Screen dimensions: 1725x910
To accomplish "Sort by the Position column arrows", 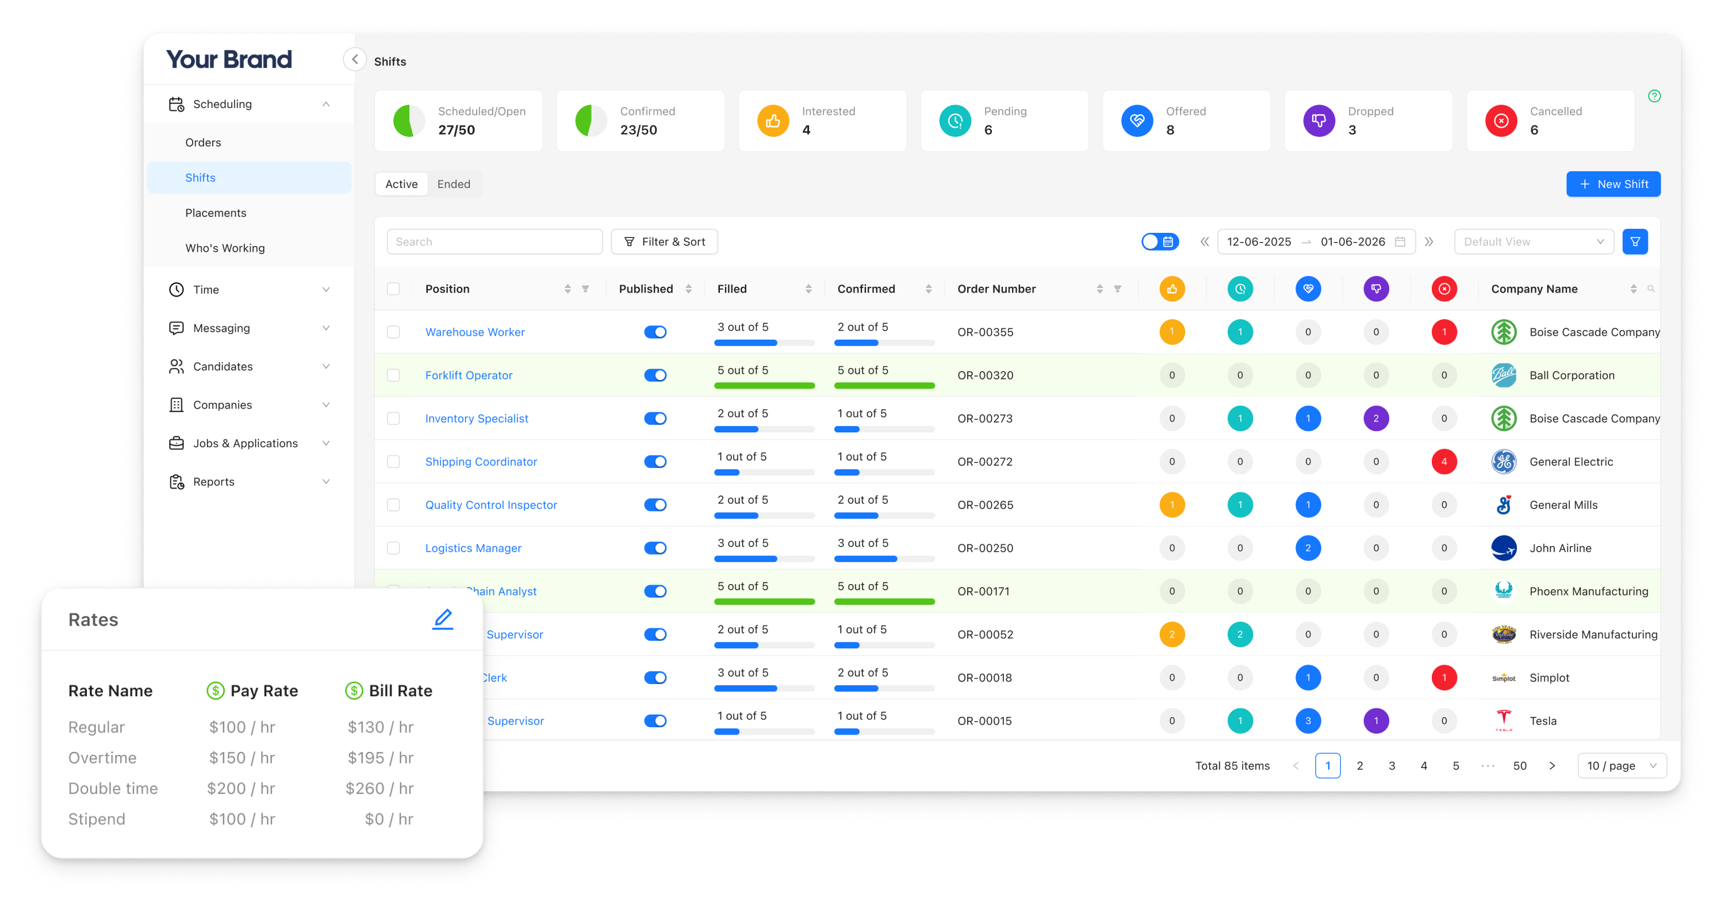I will point(567,289).
